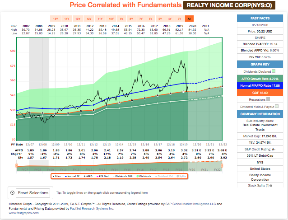
Task: Select the 10Y time range tab
Action: 111,19
